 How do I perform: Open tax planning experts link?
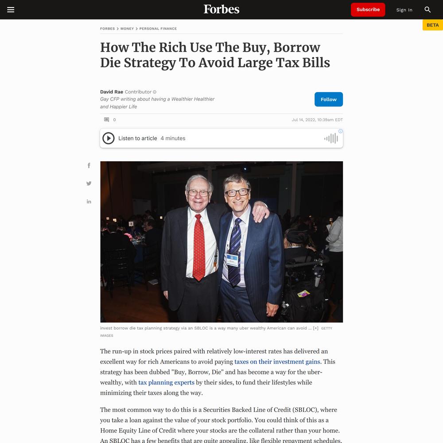tap(167, 383)
